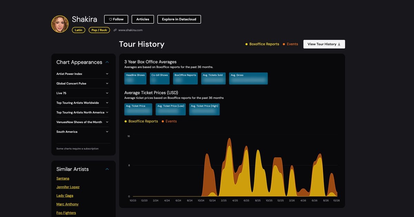Toggle the yellow Boxoffice Reports legend in the Tour History header
This screenshot has height=217, width=414.
click(x=262, y=44)
